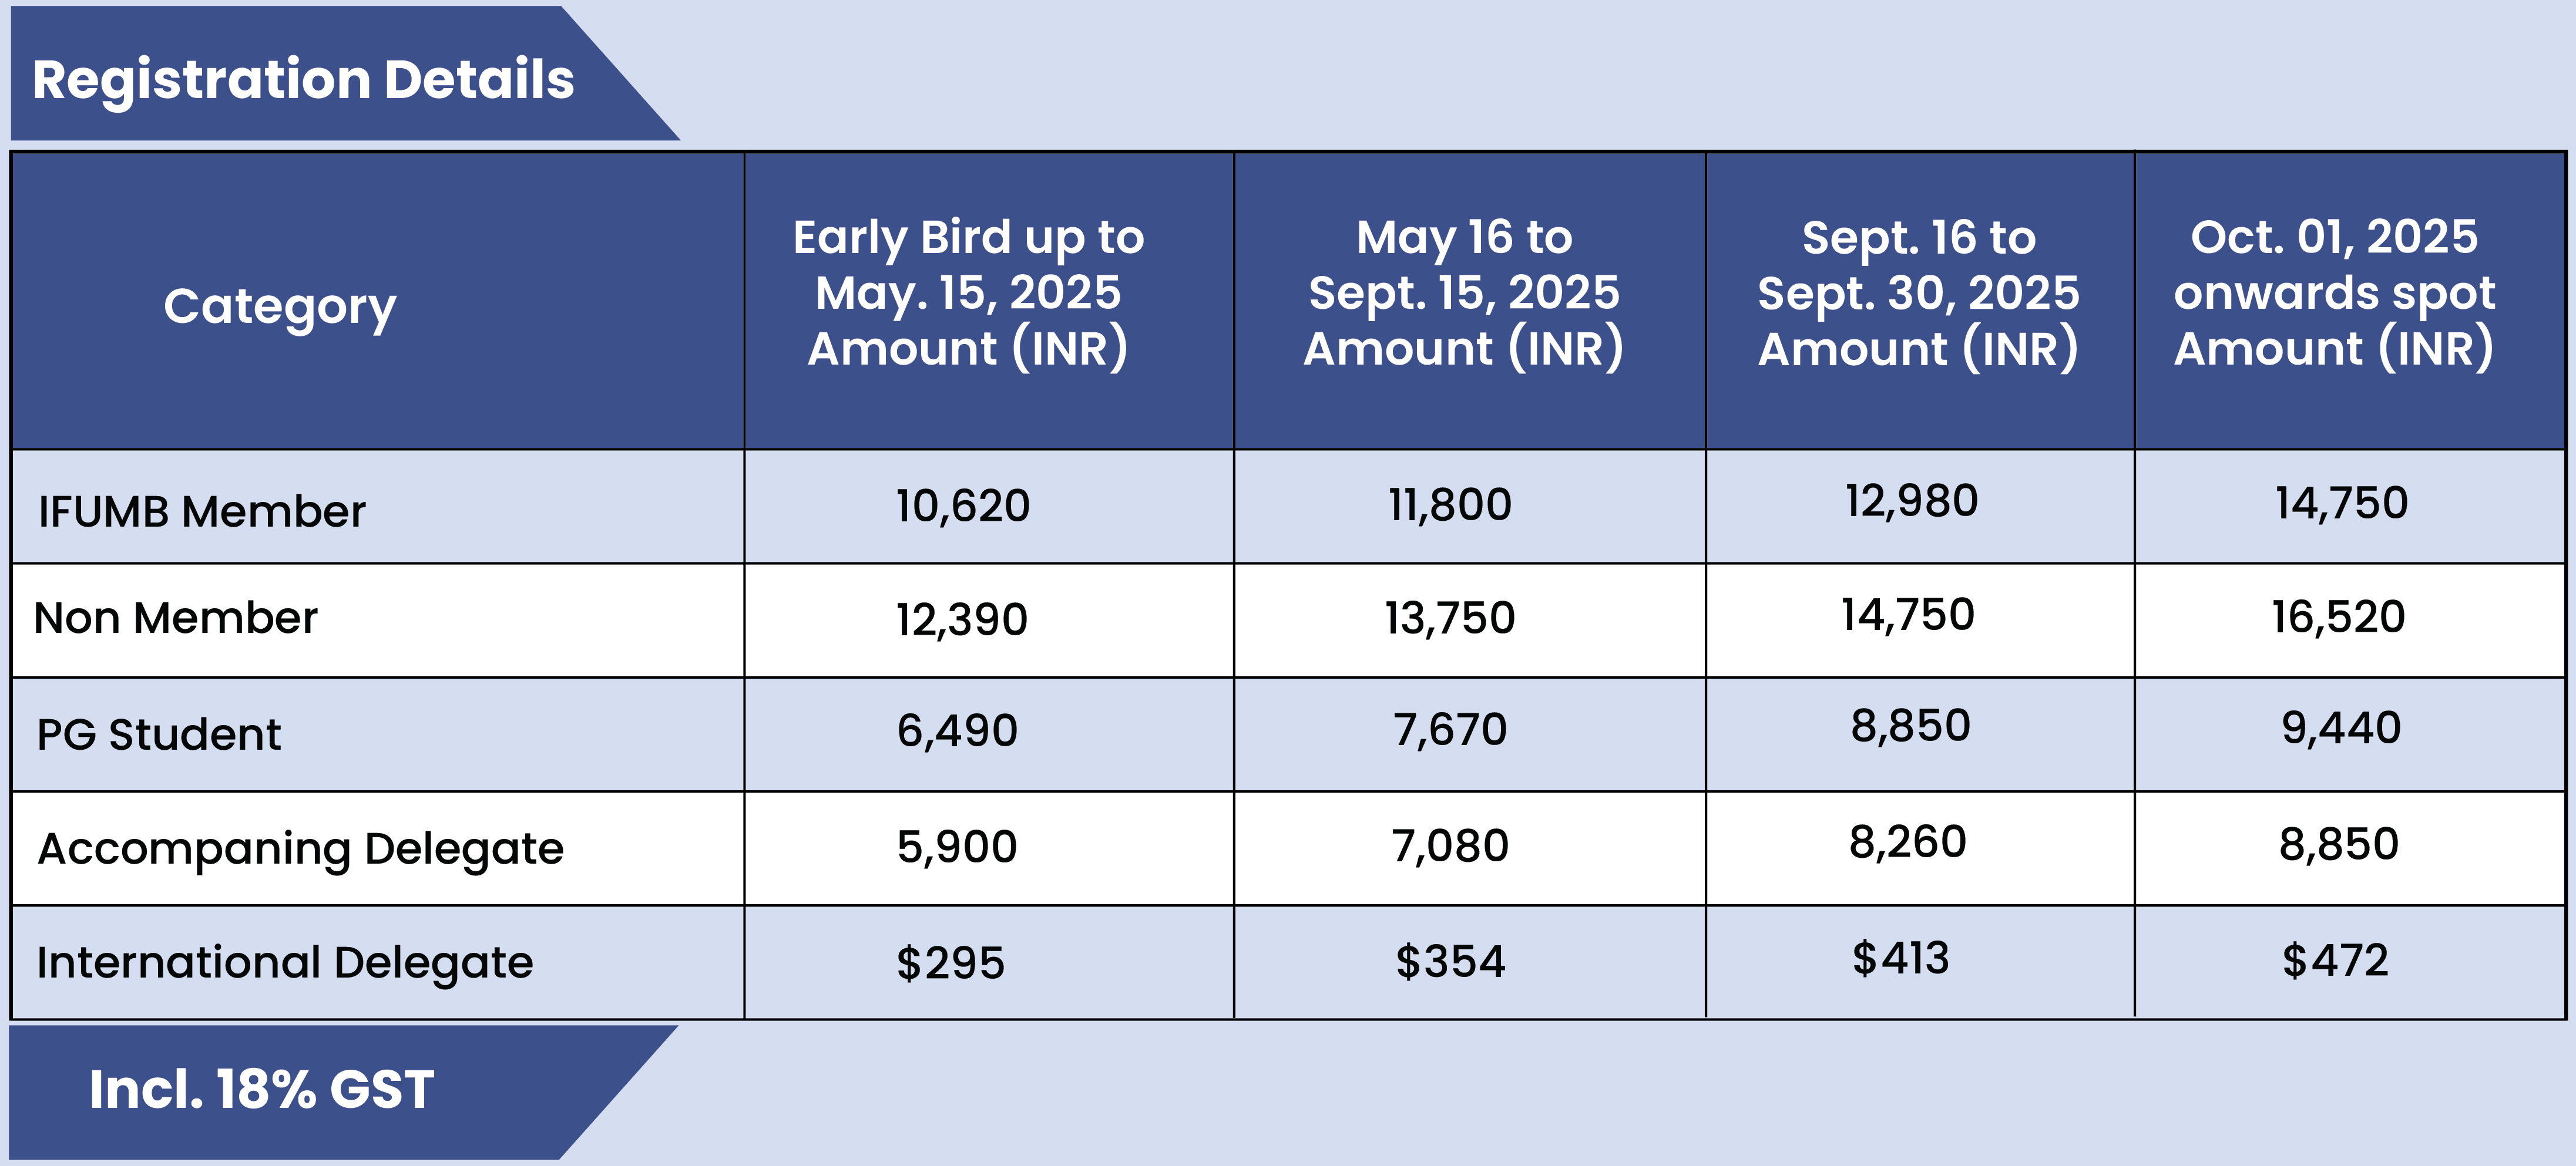This screenshot has height=1166, width=2576.
Task: Click the Non Member amount 13,750
Action: 1449,618
